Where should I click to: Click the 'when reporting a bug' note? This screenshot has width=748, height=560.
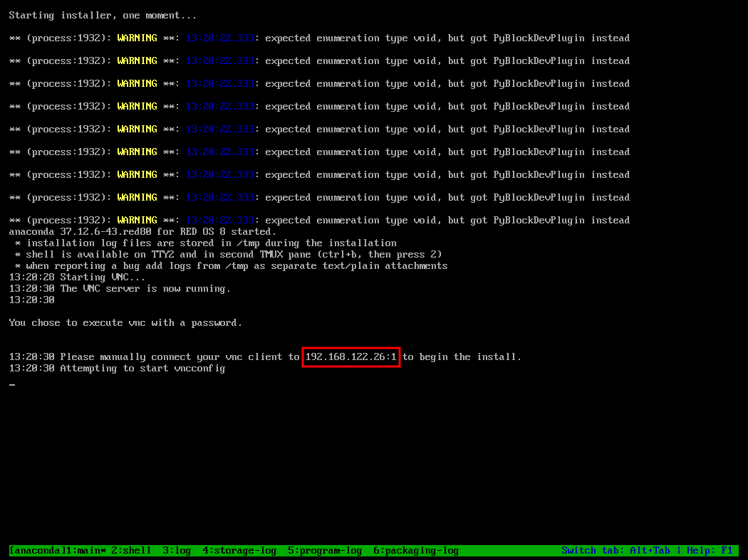coord(232,265)
